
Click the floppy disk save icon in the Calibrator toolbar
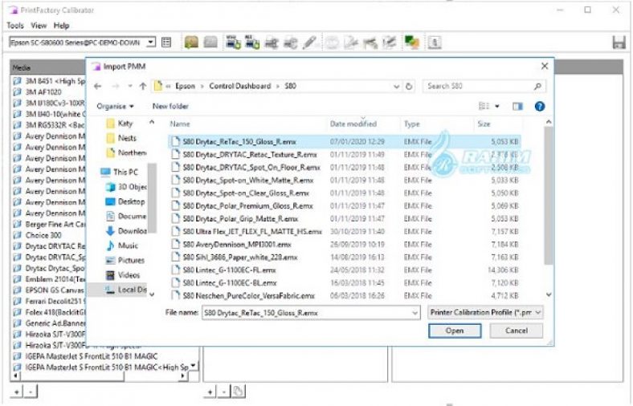(619, 43)
